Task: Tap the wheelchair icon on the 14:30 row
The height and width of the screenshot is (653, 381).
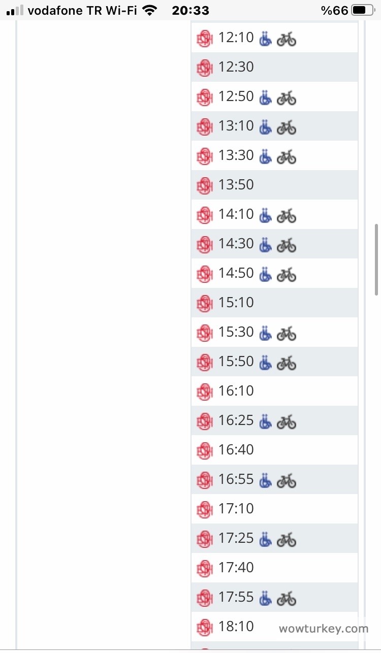Action: coord(265,244)
